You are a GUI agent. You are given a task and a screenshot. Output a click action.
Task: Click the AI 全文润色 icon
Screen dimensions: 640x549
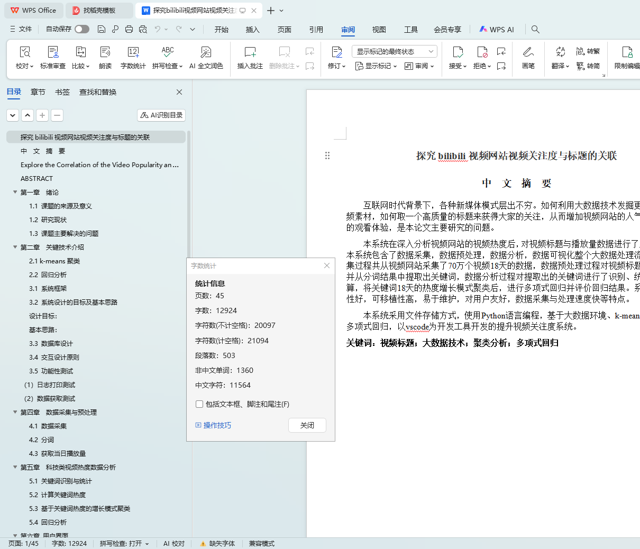[x=206, y=52]
